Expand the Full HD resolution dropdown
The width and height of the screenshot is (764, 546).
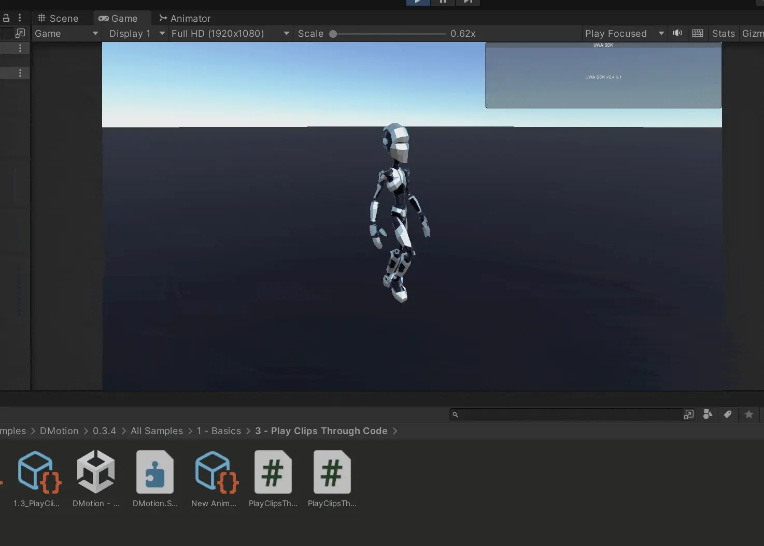(230, 34)
